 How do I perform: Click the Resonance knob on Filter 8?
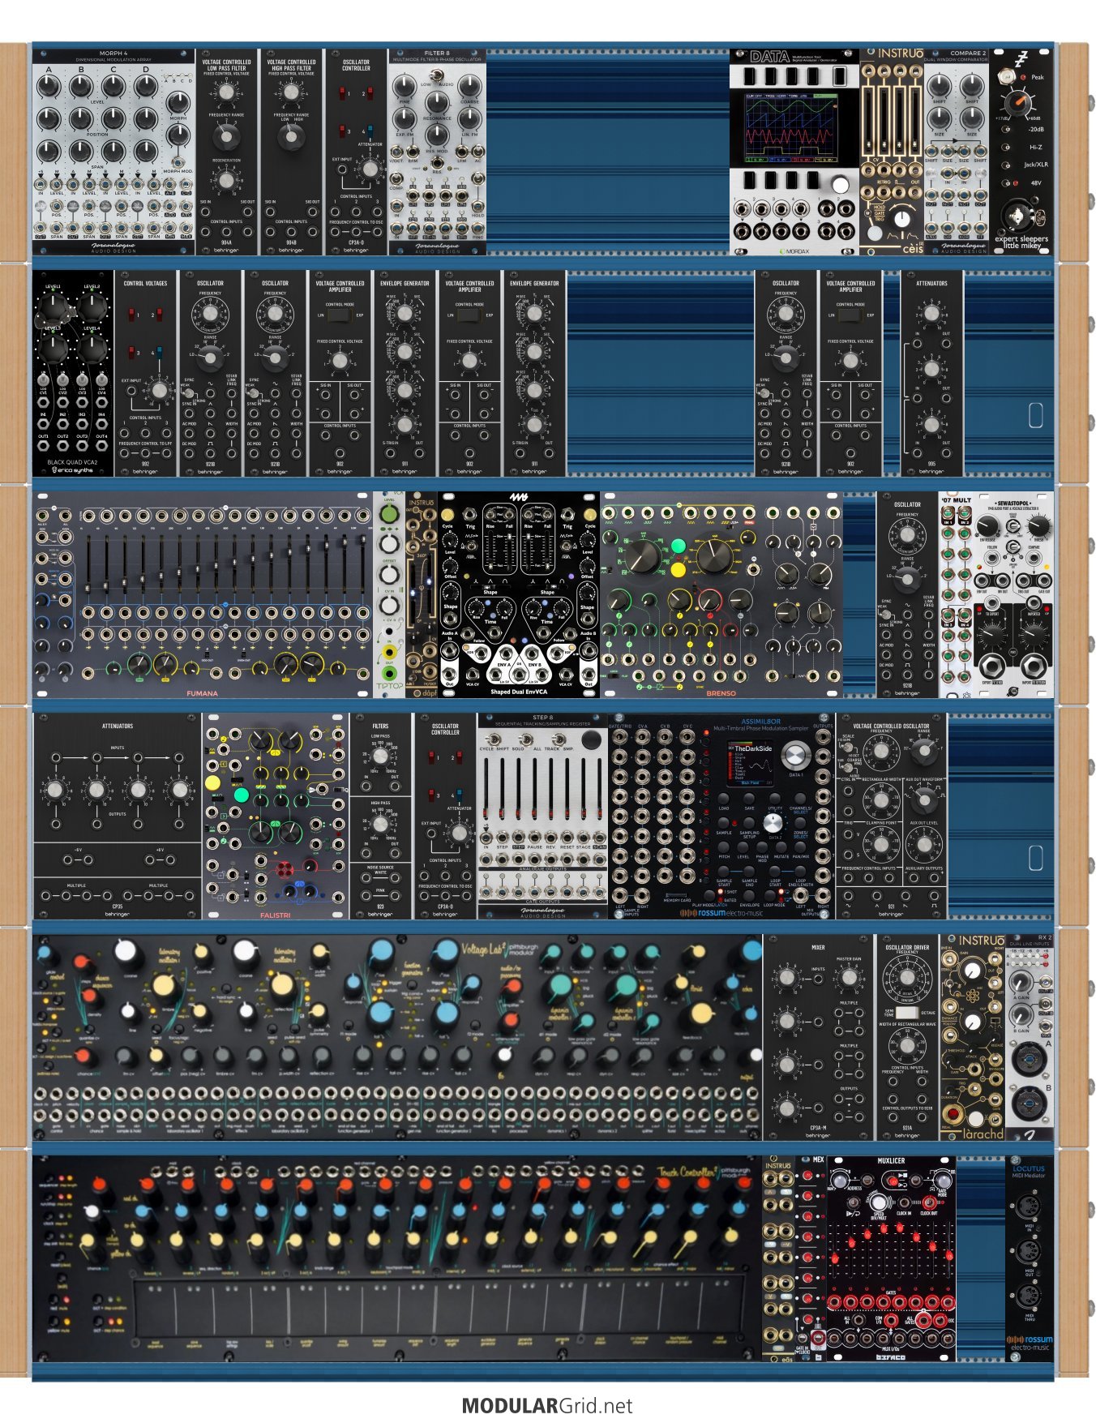coord(437,102)
